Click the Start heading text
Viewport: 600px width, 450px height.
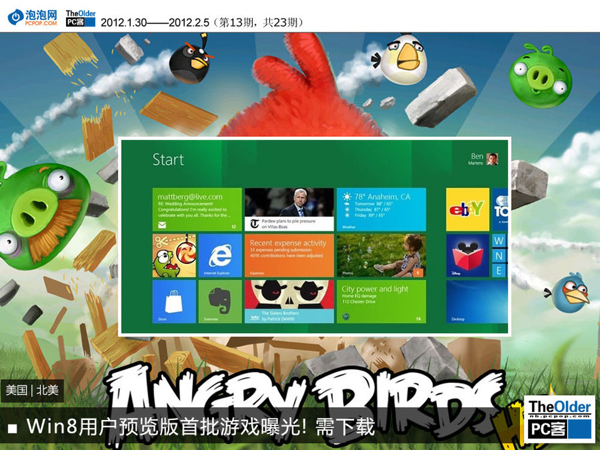tap(168, 160)
